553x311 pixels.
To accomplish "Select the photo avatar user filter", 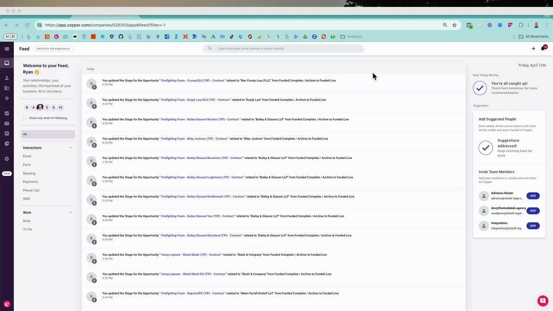I will click(x=40, y=108).
